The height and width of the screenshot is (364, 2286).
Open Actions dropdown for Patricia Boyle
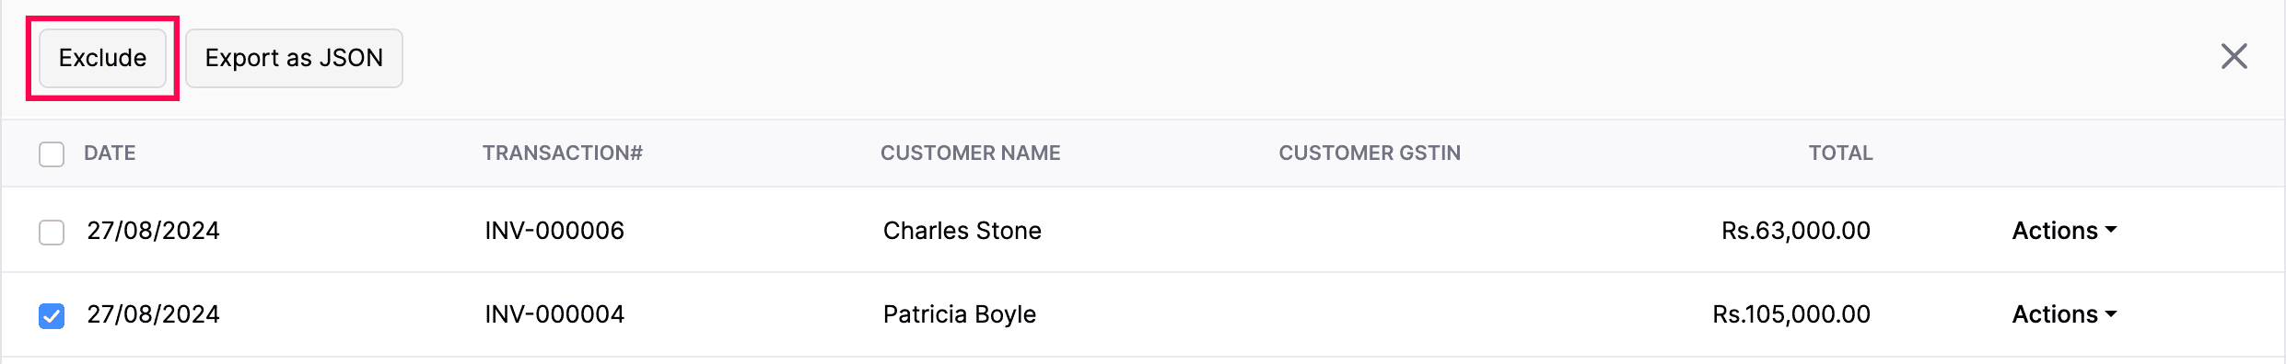(x=2064, y=314)
